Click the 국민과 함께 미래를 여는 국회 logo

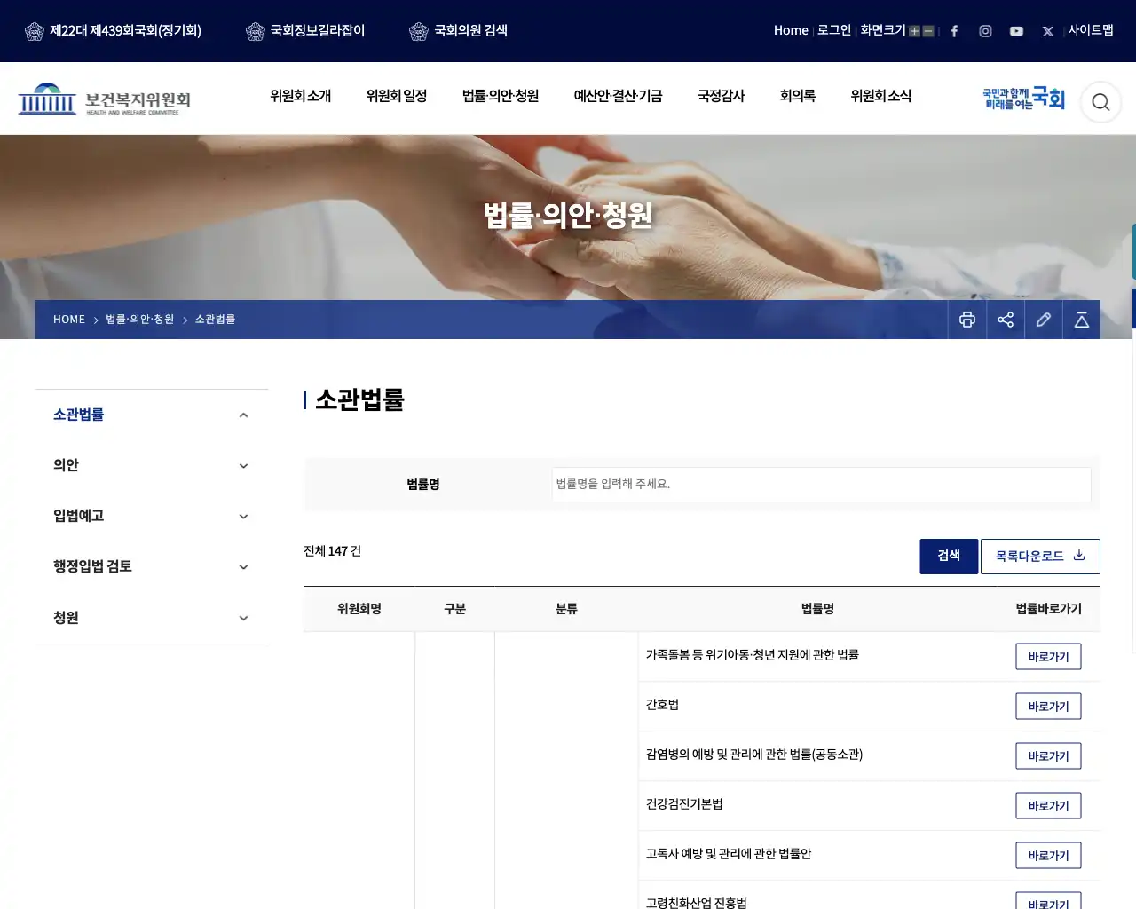(1023, 99)
